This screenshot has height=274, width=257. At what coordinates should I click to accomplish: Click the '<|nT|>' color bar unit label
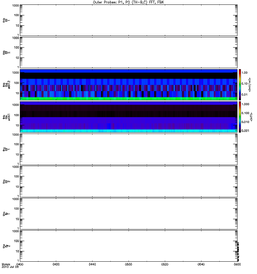[252, 117]
